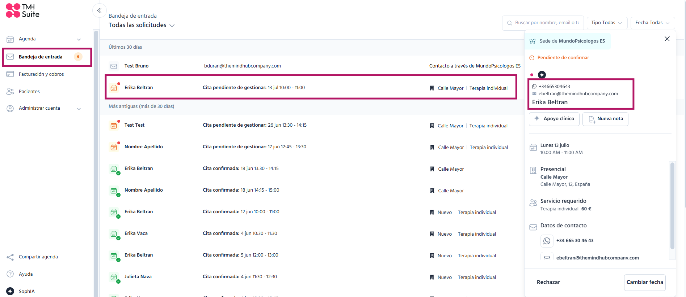
Task: Click the building icon beside Presencial
Action: tap(533, 170)
